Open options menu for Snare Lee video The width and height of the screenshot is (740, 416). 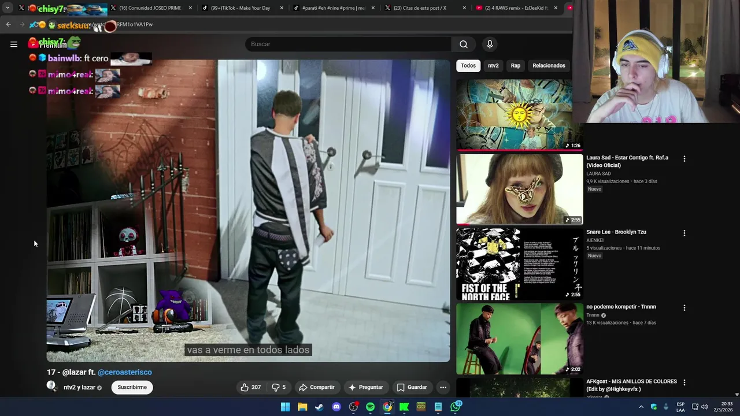pos(684,233)
